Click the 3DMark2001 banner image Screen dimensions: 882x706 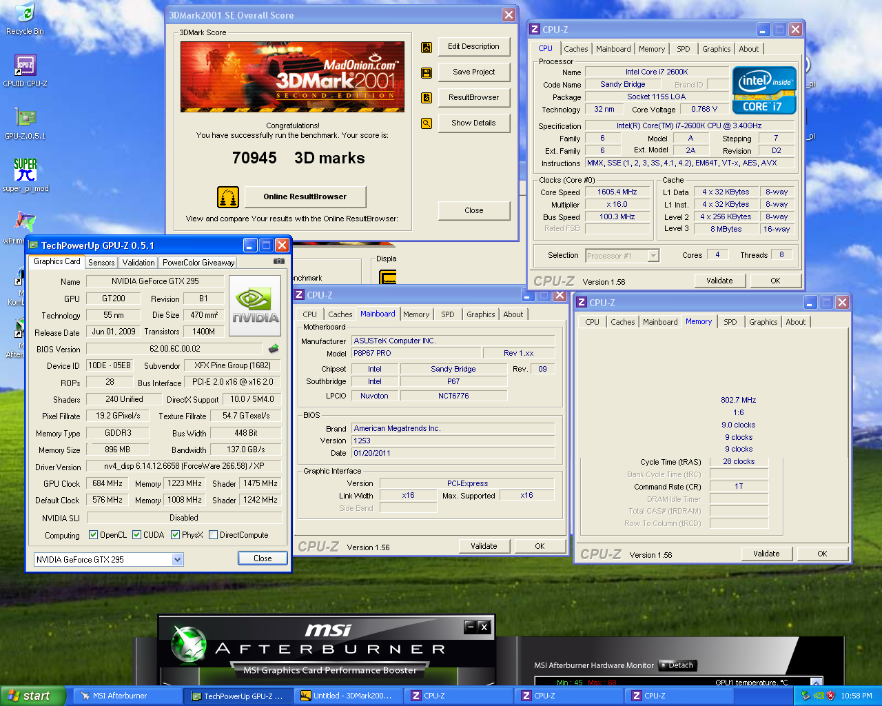(x=292, y=77)
